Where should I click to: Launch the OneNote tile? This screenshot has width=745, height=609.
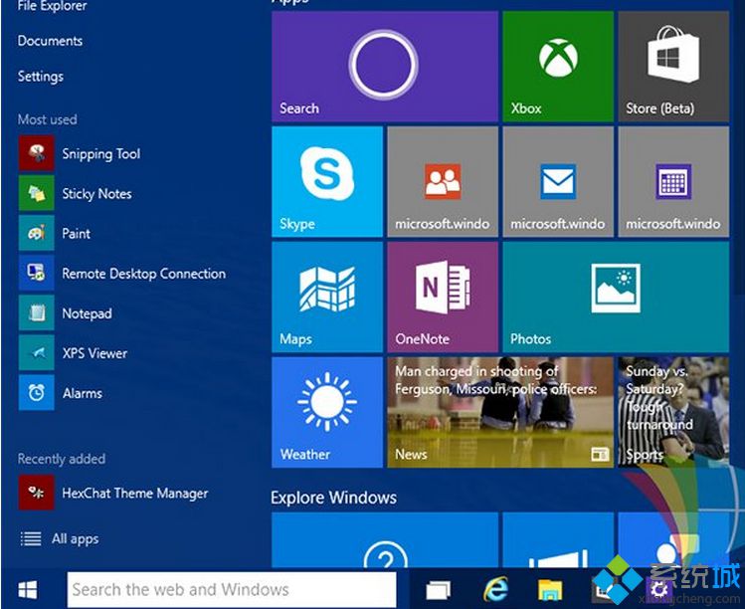(443, 298)
